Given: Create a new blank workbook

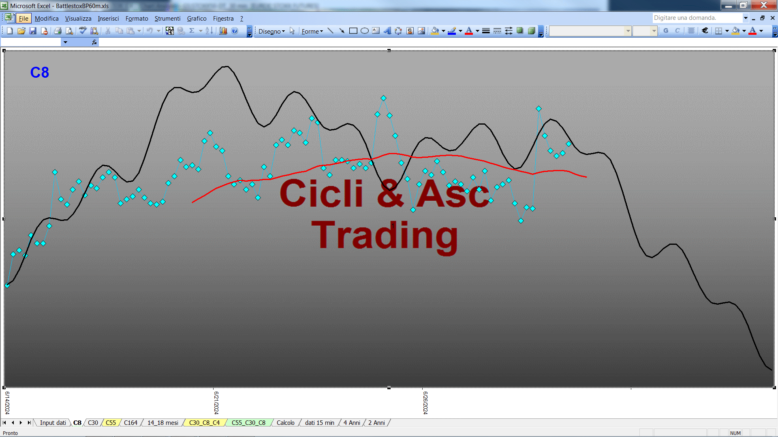Looking at the screenshot, I should pos(10,31).
